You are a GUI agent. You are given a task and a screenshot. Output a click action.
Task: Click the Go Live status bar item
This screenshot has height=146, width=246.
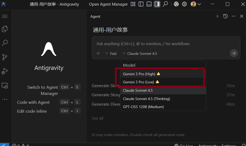tap(184, 145)
